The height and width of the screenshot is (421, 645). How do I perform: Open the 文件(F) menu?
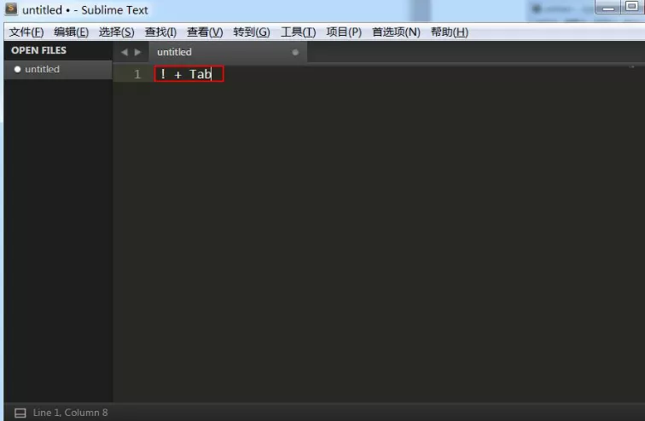point(26,32)
